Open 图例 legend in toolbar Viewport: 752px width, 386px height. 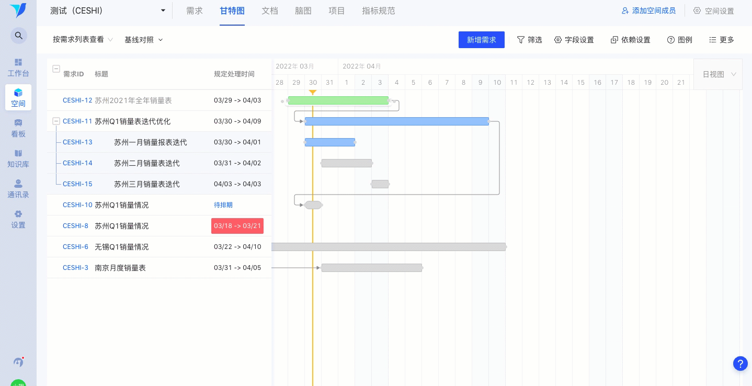pyautogui.click(x=679, y=40)
